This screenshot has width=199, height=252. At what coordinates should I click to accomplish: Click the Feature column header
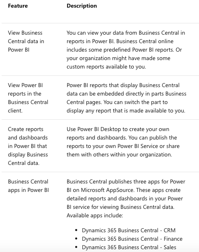(x=18, y=6)
